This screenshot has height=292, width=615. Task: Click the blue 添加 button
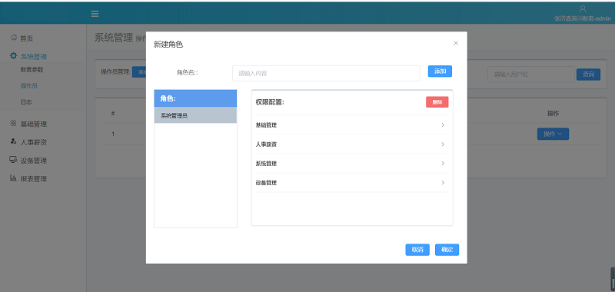tap(440, 71)
